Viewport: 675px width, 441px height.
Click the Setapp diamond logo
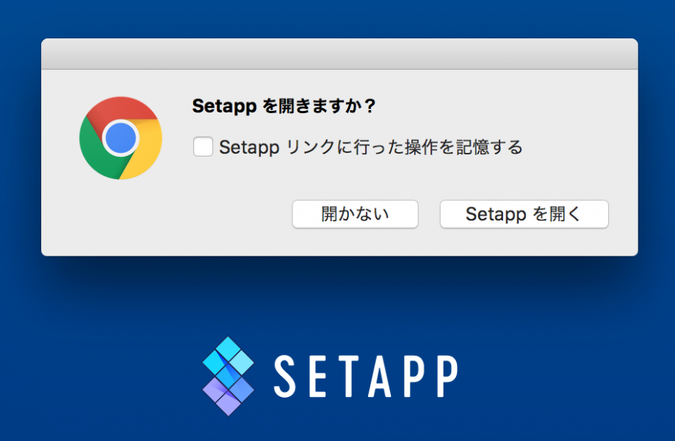(228, 376)
